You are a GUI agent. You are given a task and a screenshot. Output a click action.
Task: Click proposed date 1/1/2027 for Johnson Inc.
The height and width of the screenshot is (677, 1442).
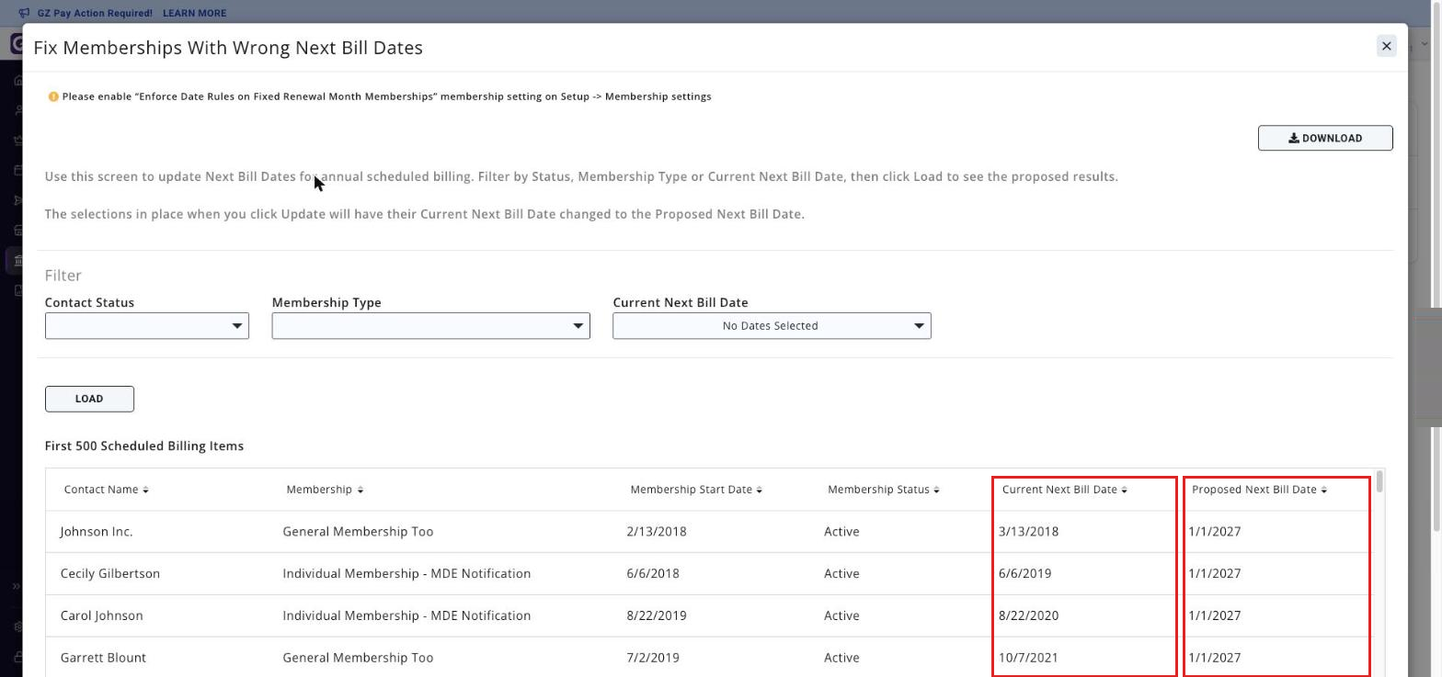[1214, 532]
